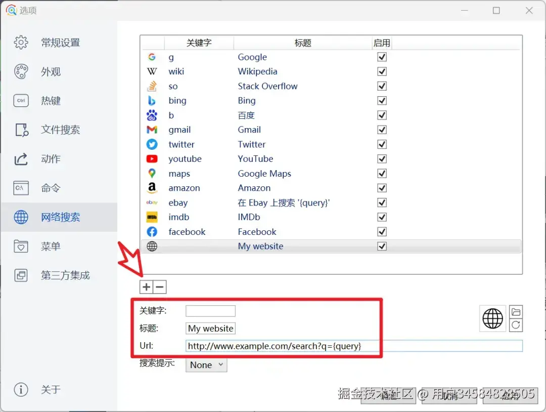Open the 菜单 menu section
The width and height of the screenshot is (546, 412).
click(59, 246)
